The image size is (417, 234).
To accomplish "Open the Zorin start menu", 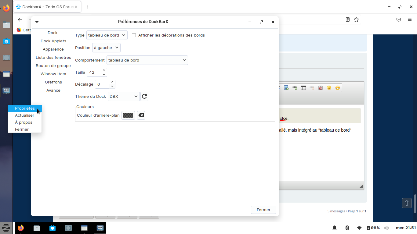I will (6, 228).
